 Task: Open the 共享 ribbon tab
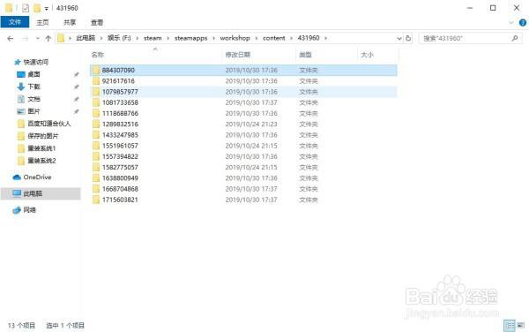click(x=70, y=23)
